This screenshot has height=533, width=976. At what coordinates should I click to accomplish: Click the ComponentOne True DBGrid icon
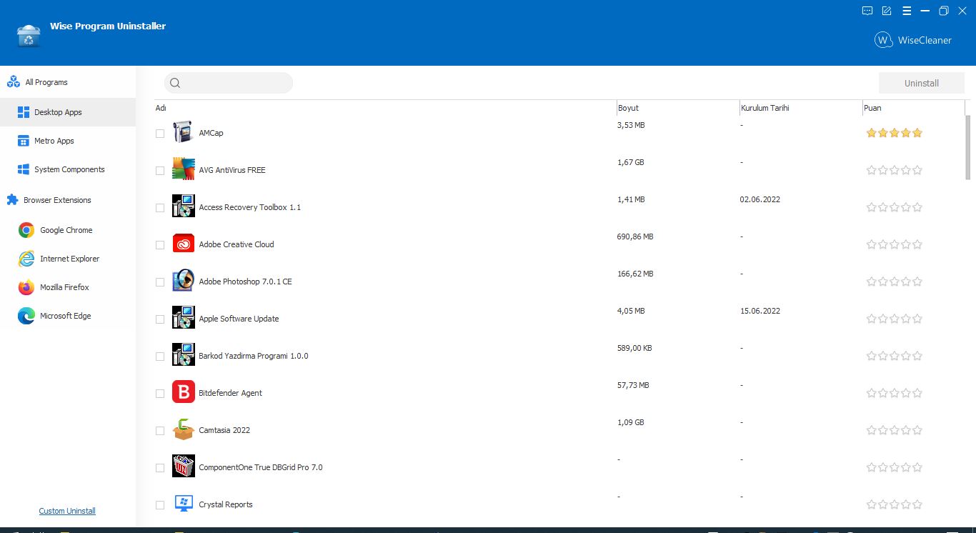[184, 467]
